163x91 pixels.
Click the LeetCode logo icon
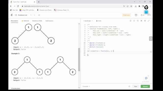pos(12,15)
